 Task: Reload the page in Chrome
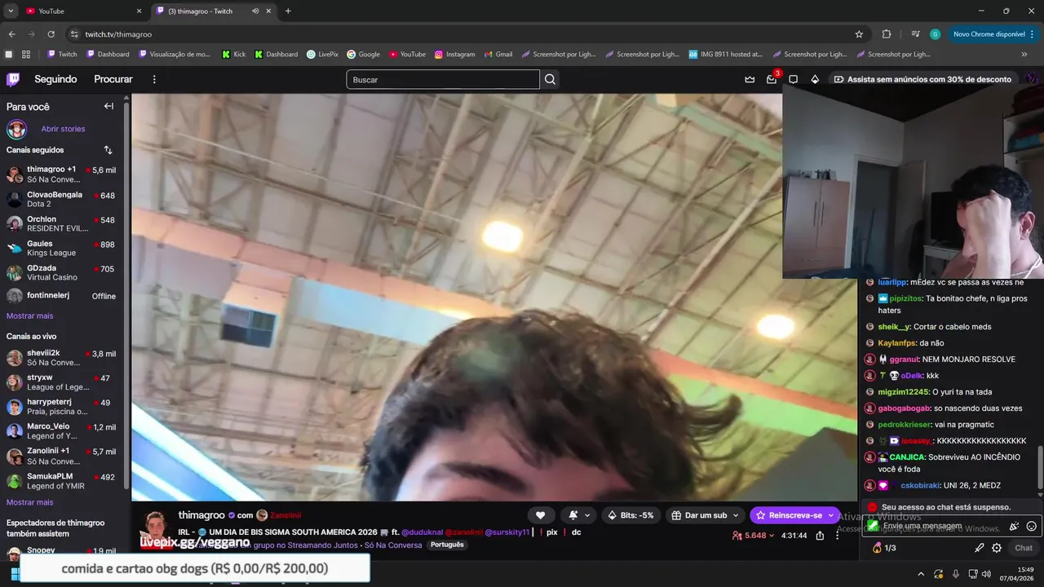click(x=51, y=34)
